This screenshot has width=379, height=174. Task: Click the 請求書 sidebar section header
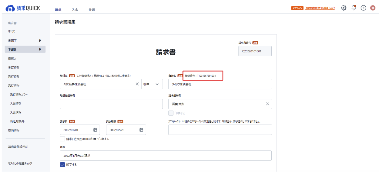pos(12,23)
